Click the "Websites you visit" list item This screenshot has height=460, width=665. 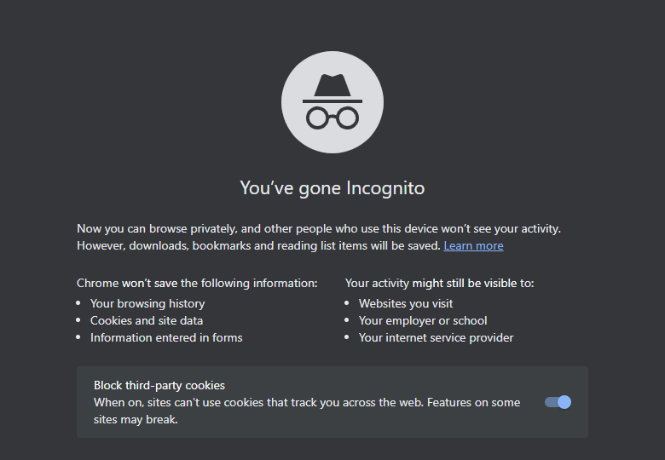(406, 303)
